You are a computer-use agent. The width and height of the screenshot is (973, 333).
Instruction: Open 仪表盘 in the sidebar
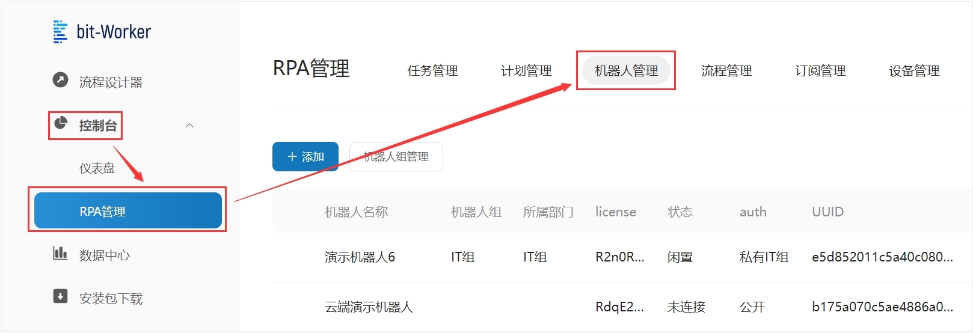(x=97, y=168)
